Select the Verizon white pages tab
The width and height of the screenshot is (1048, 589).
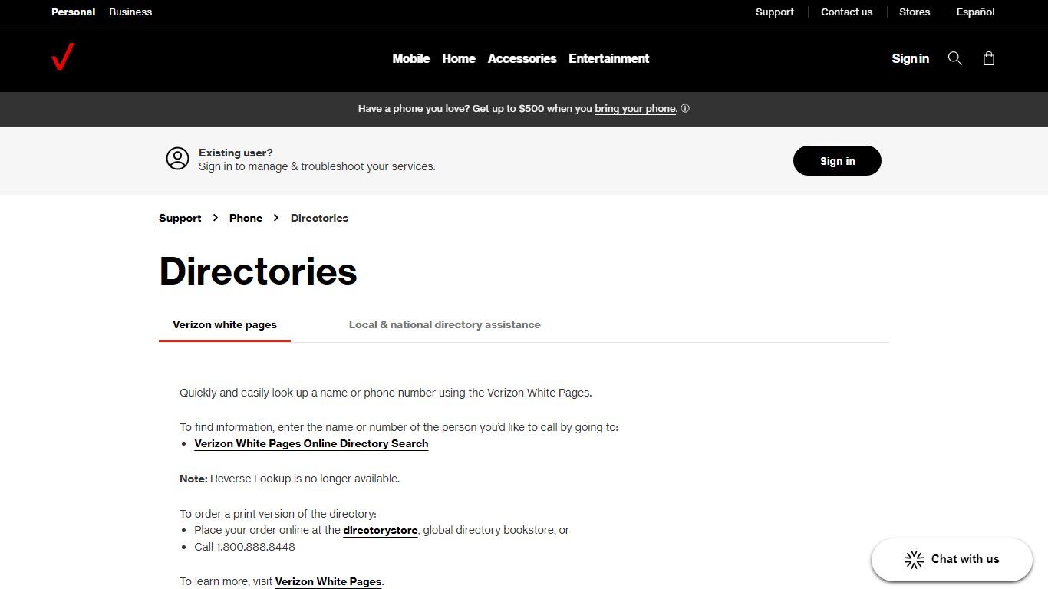pos(225,325)
